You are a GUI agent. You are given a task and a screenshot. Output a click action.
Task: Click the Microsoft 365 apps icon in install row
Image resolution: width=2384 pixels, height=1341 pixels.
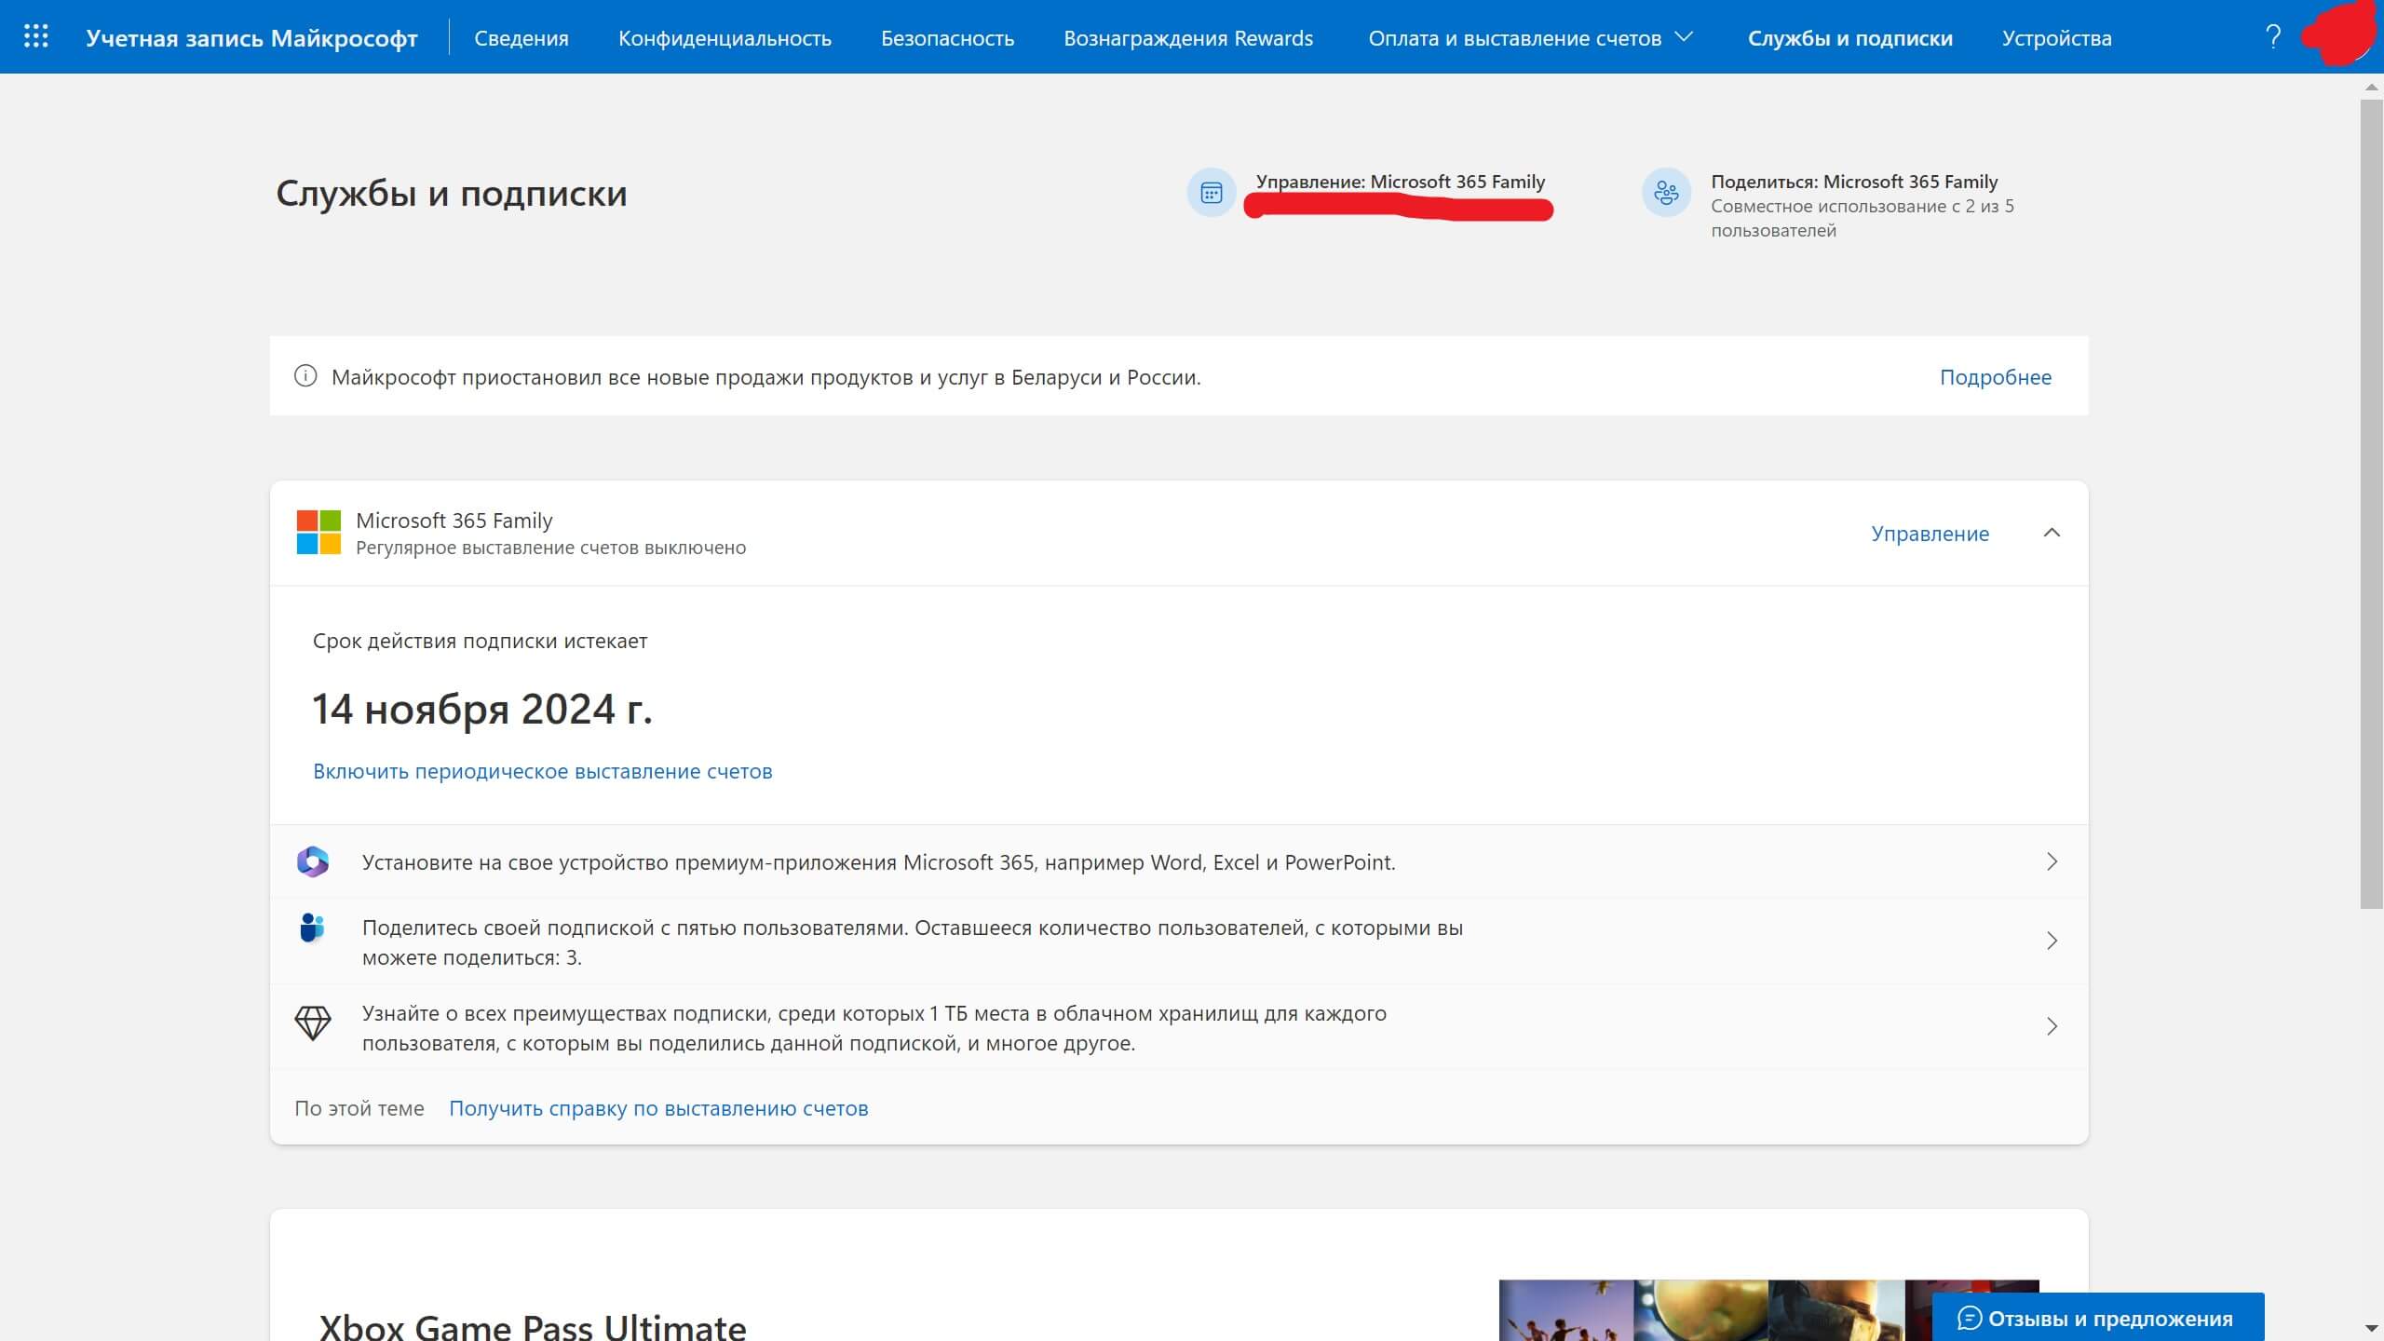[313, 861]
